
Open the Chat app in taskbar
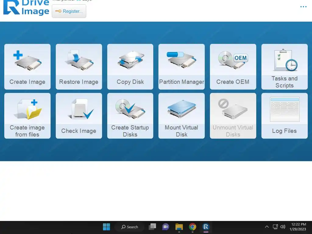[165, 227]
